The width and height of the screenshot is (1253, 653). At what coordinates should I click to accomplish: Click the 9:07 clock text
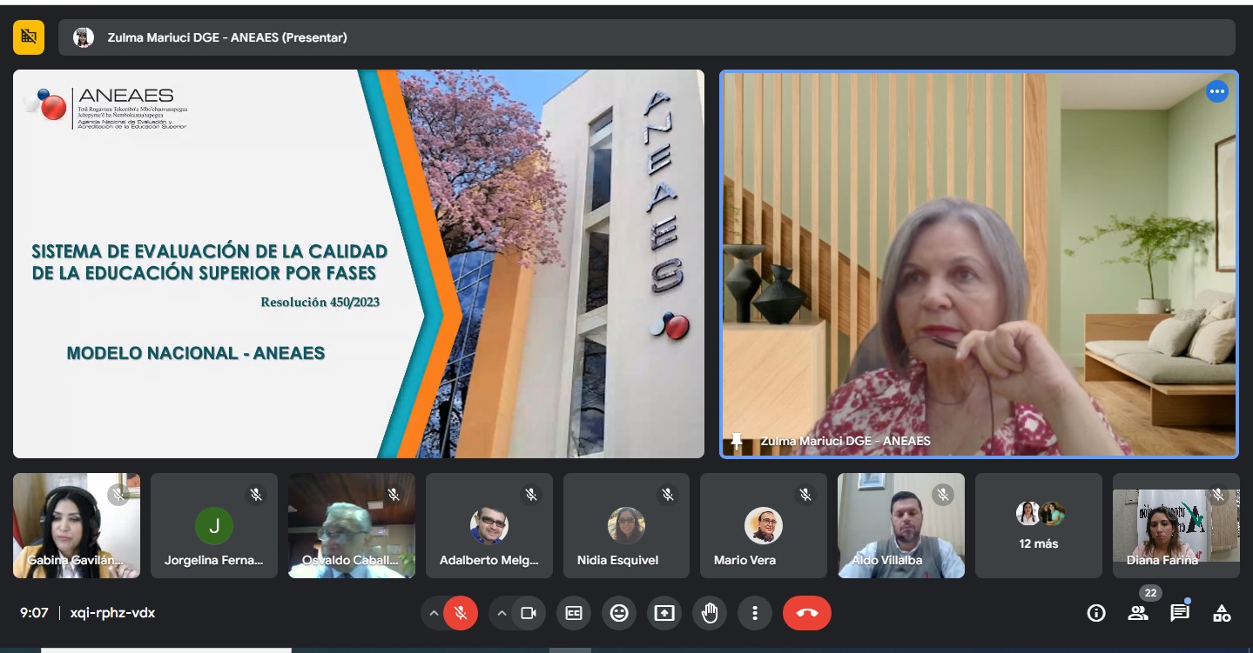[34, 613]
